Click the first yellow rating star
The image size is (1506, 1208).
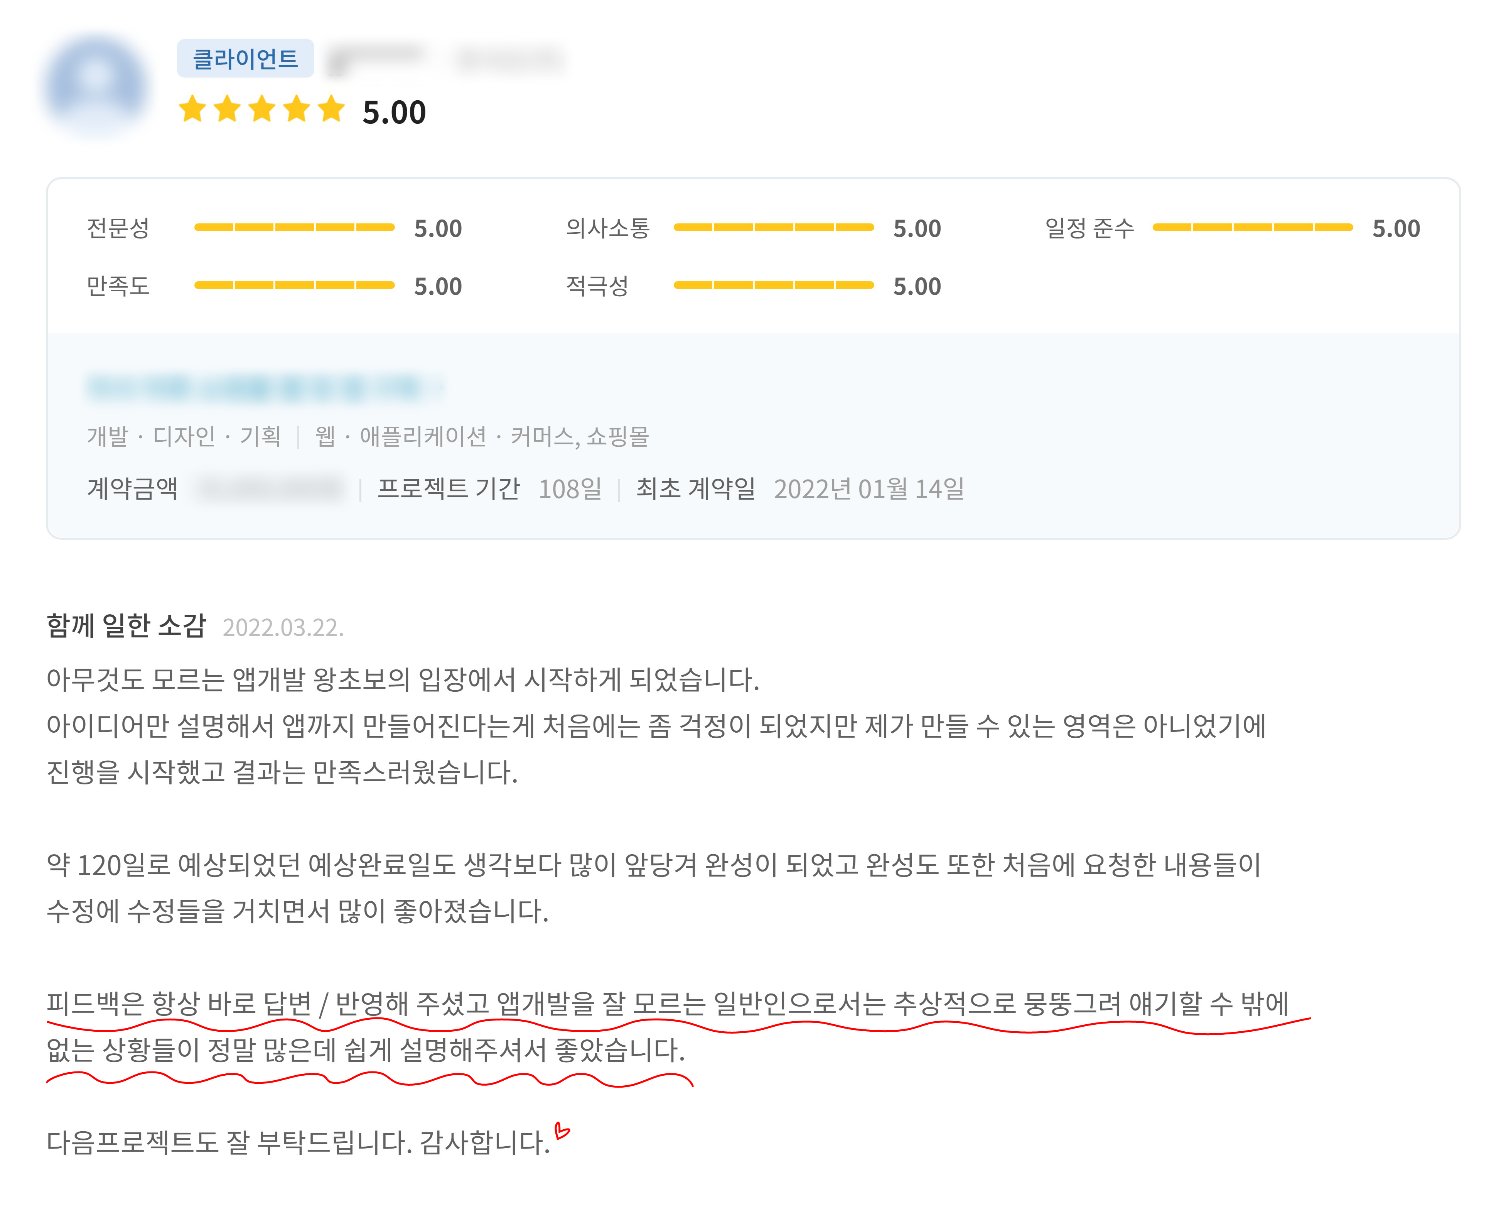[x=192, y=110]
